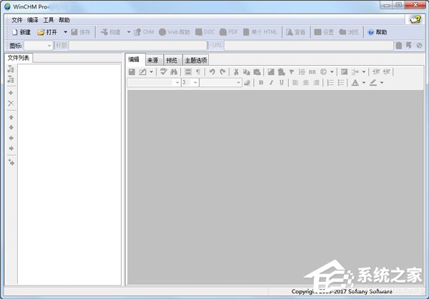
Task: Open the 编译 menu
Action: (33, 20)
